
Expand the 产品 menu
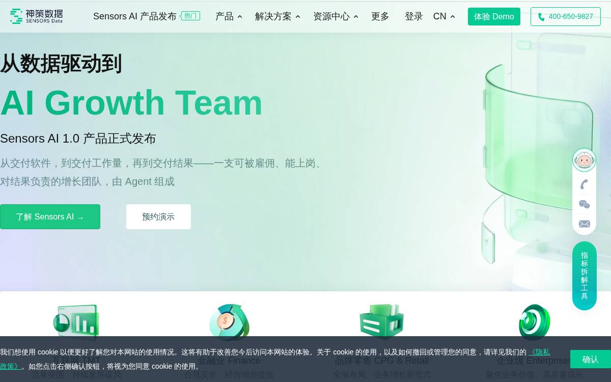[x=229, y=16]
